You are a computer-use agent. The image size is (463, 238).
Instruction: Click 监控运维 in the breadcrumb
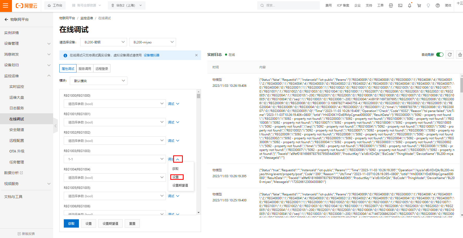point(87,18)
